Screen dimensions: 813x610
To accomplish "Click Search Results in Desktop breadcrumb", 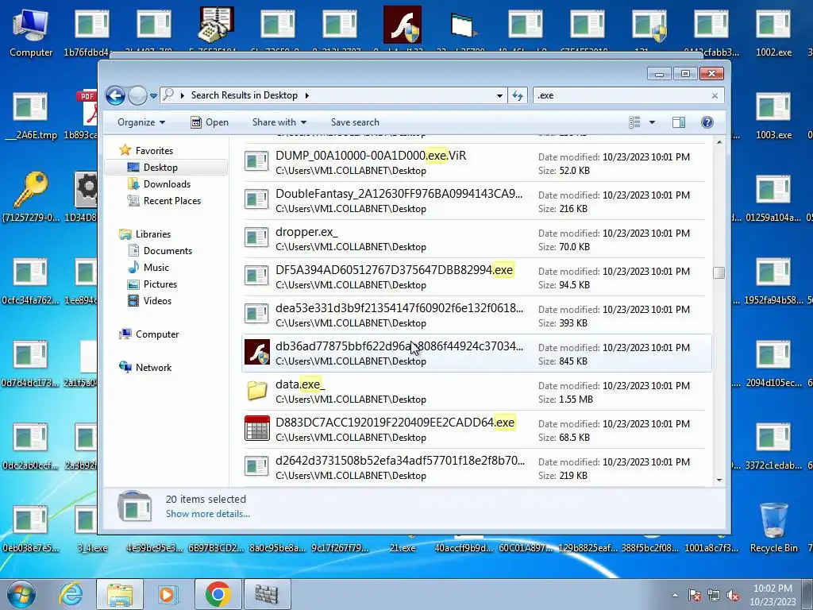I will [x=245, y=95].
